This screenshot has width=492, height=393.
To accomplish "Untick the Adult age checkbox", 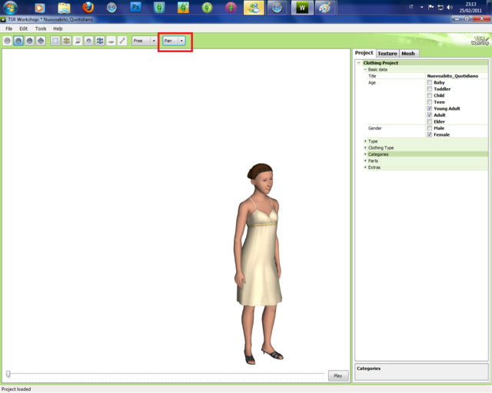I will [430, 115].
